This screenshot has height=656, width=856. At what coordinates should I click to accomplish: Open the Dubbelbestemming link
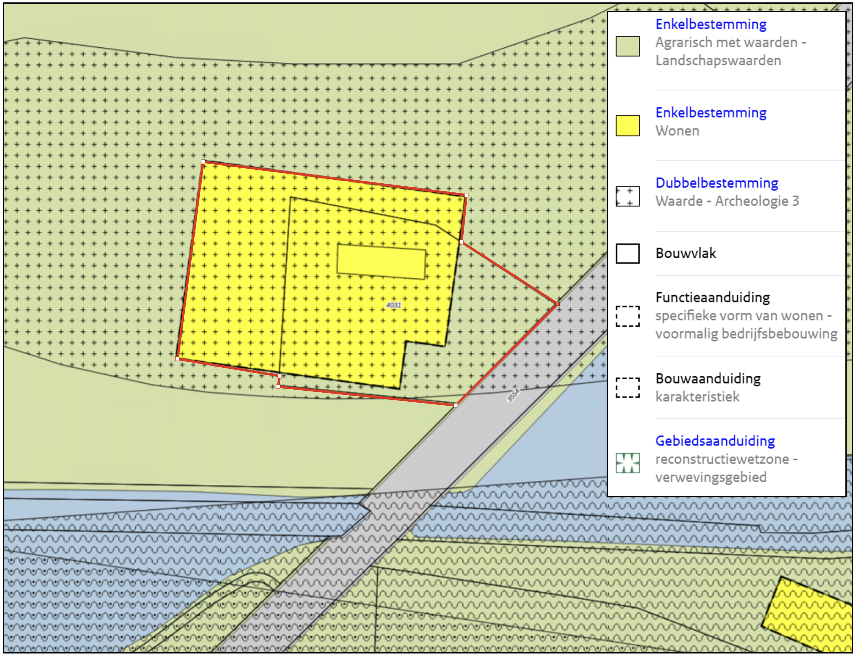(717, 183)
